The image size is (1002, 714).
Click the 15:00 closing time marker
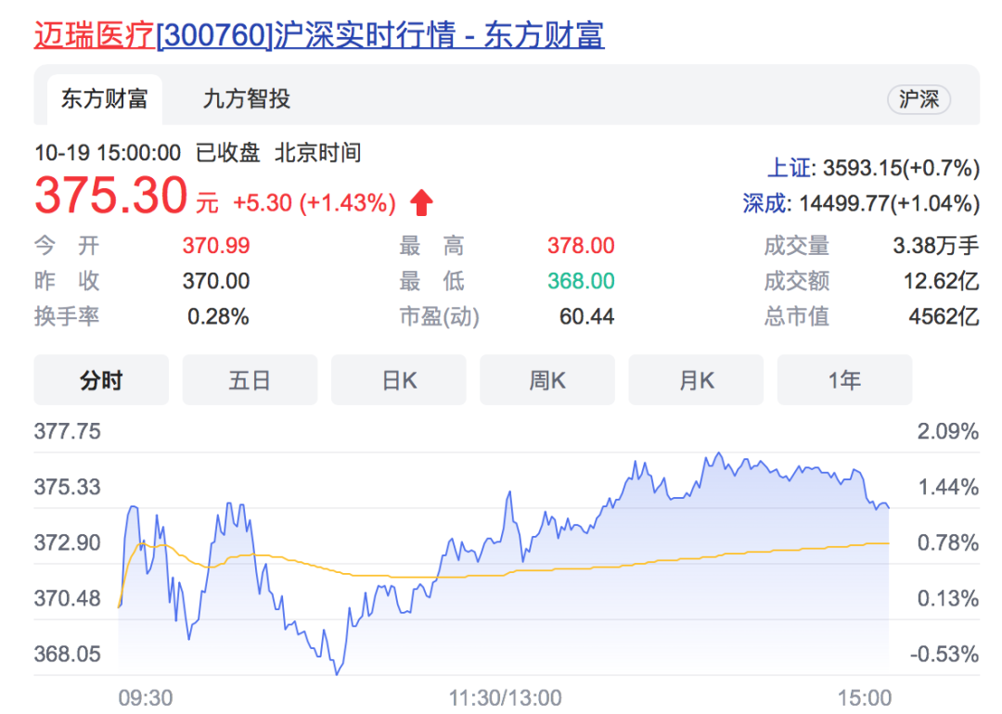point(863,697)
